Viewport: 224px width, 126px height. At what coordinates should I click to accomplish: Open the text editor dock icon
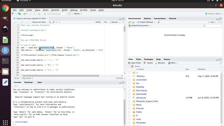coord(5,82)
